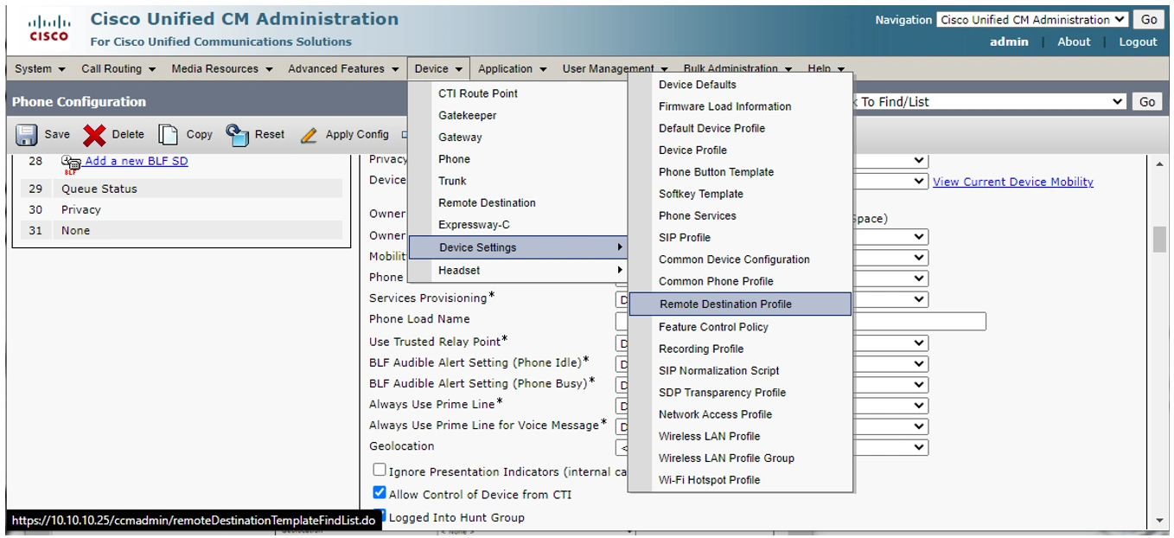
Task: Choose Default Device Profile
Action: [x=711, y=128]
